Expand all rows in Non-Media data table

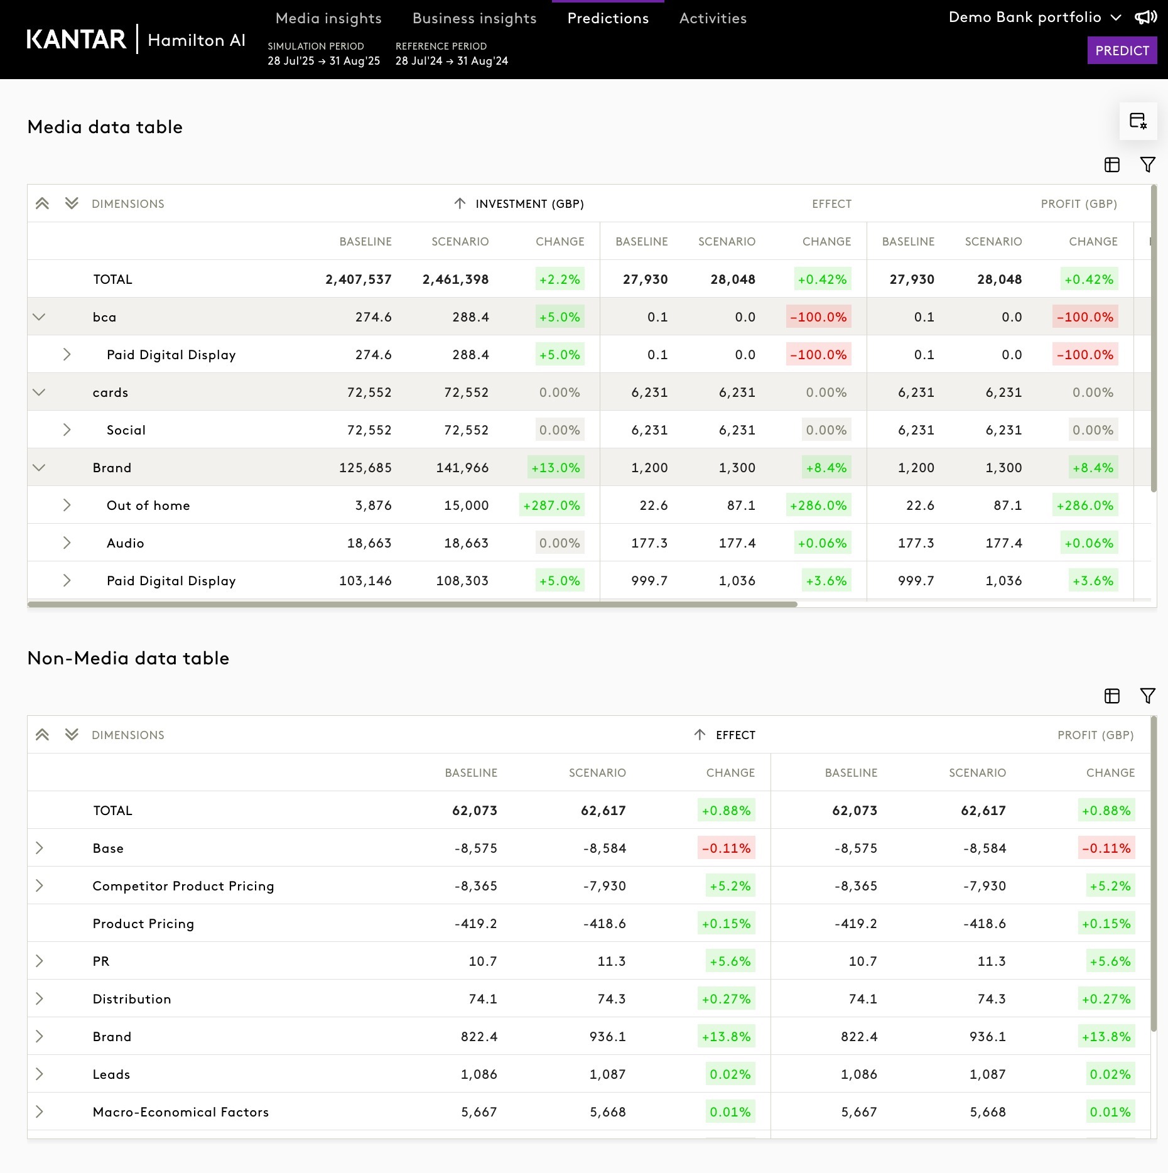click(x=72, y=735)
